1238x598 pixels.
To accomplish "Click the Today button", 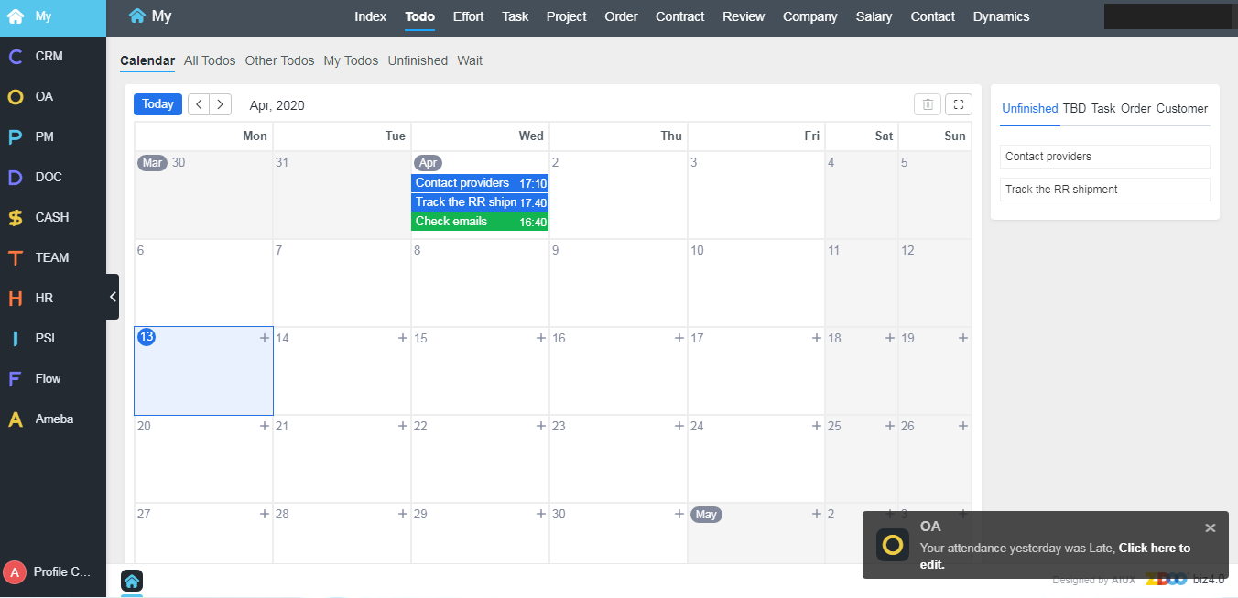I will pos(157,104).
